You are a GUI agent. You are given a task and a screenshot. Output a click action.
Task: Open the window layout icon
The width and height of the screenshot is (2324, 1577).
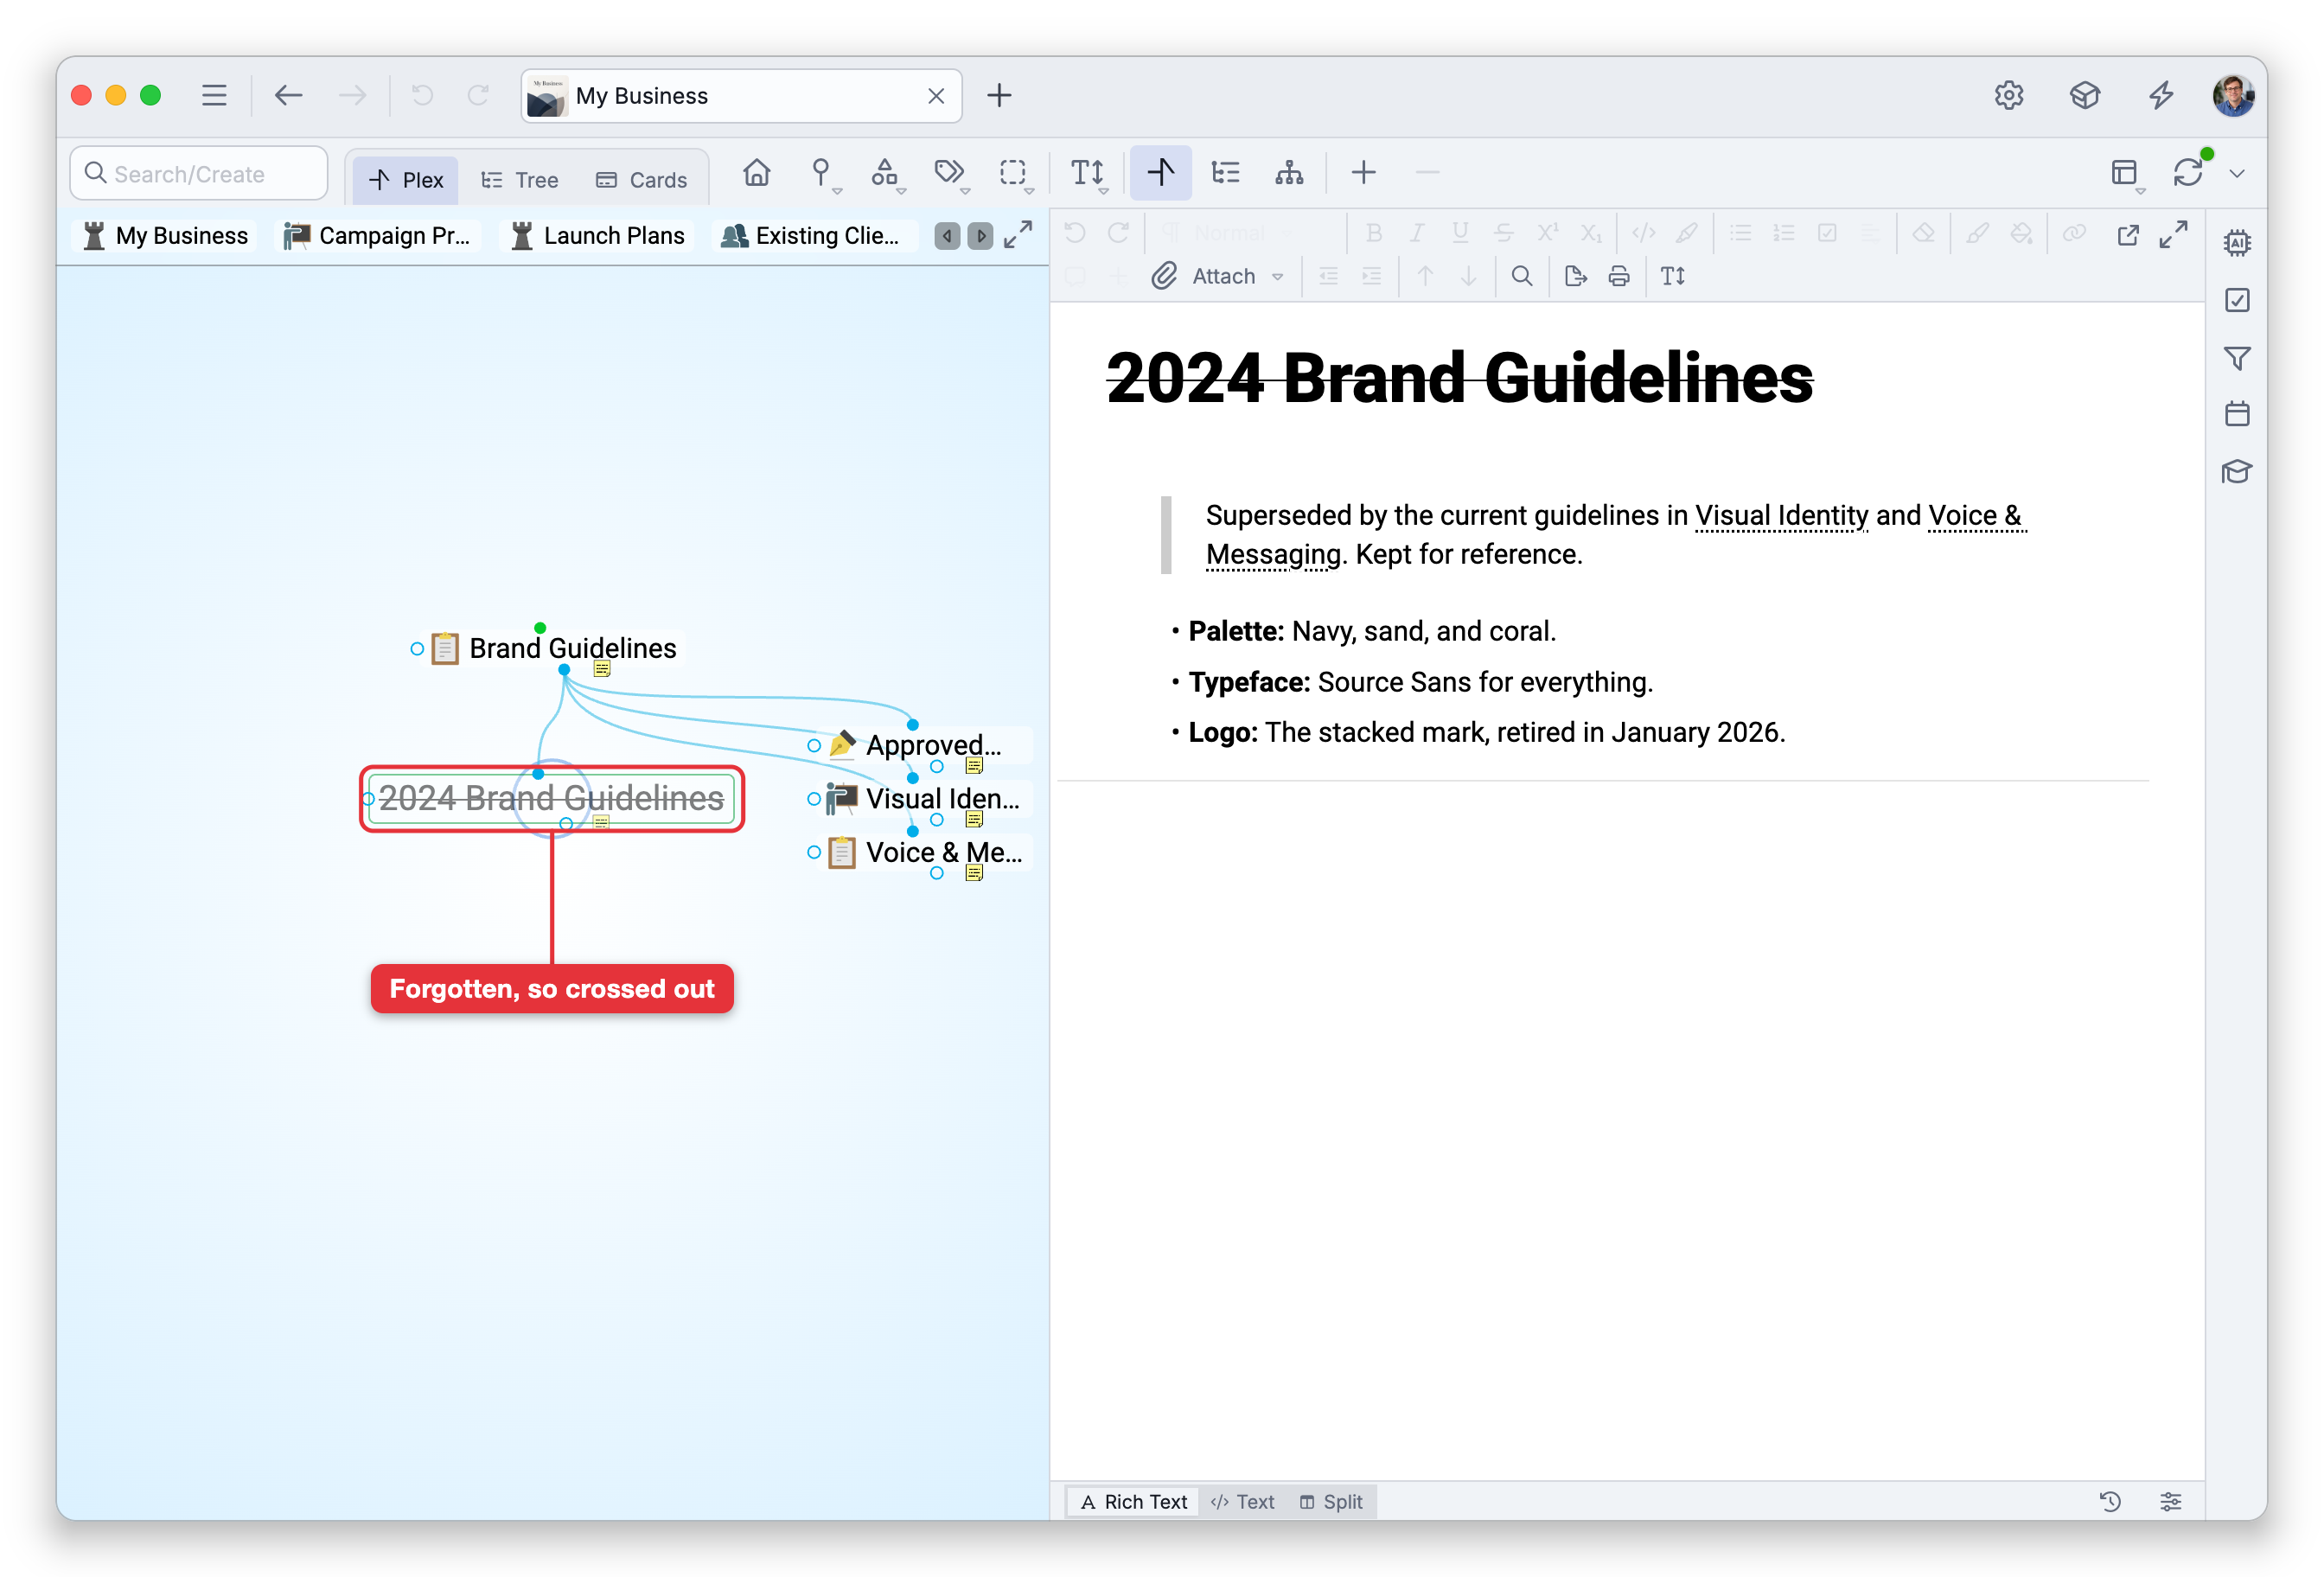2125,173
